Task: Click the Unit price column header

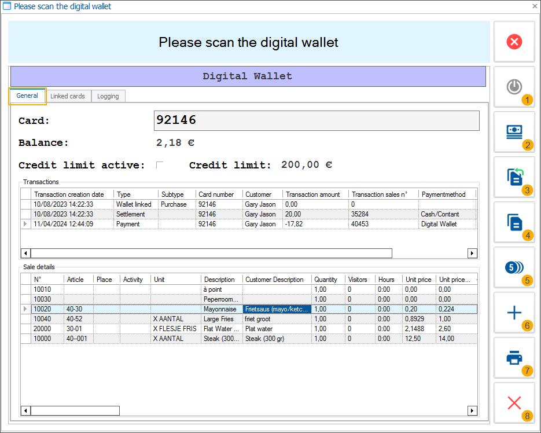Action: pyautogui.click(x=418, y=280)
